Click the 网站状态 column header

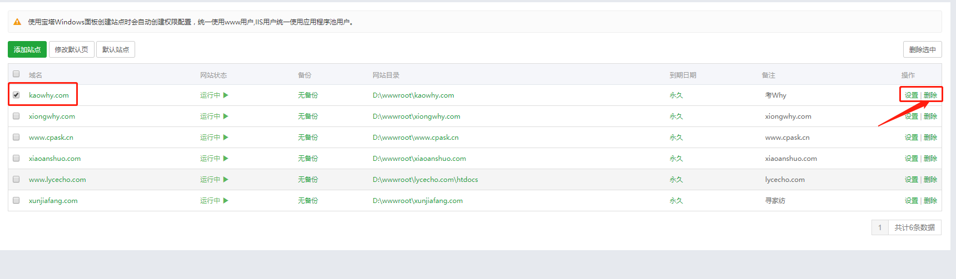tap(214, 75)
